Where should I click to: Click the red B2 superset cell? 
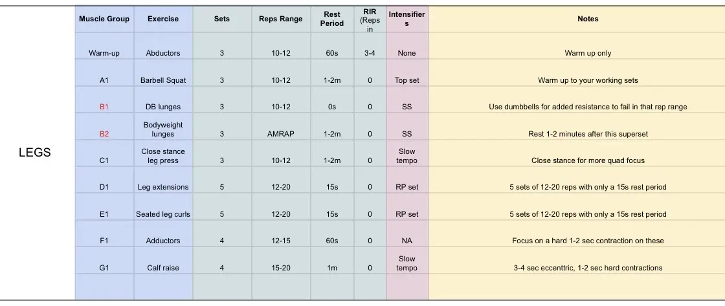(104, 134)
